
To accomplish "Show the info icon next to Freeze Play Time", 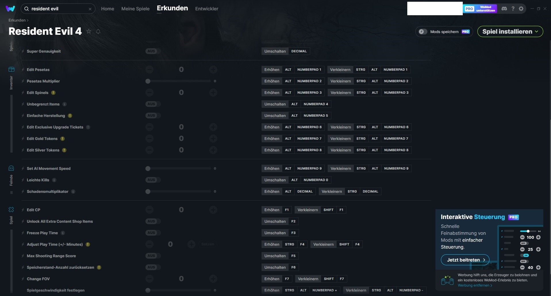I will (x=63, y=233).
